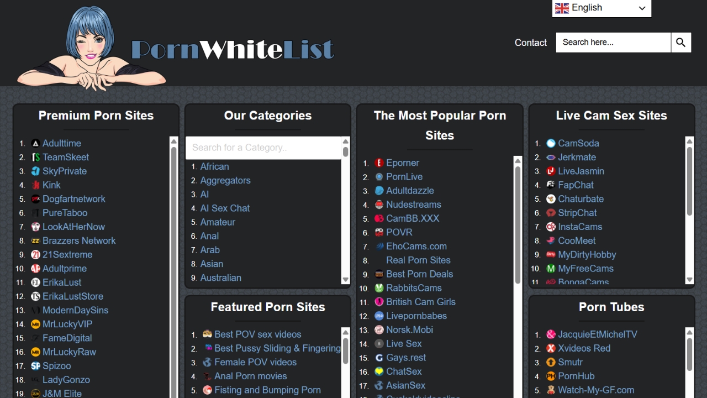Click the magnifier search button in header
The height and width of the screenshot is (398, 707).
coord(681,42)
